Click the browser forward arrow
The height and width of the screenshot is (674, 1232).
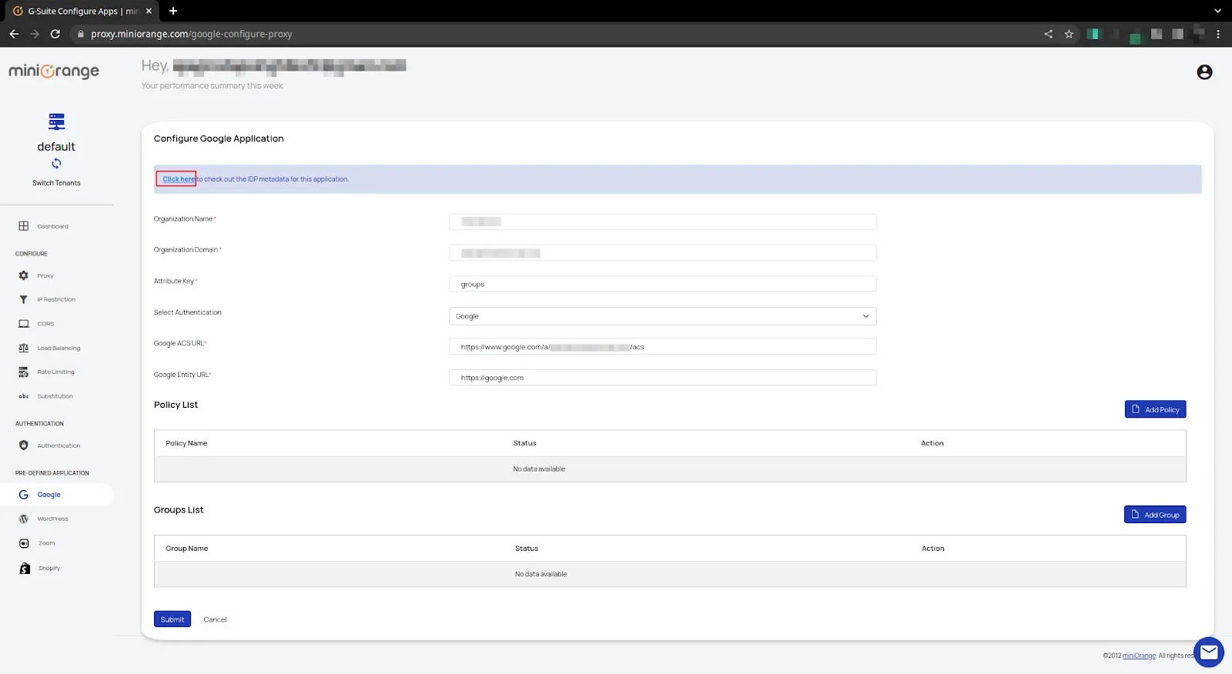pyautogui.click(x=35, y=34)
